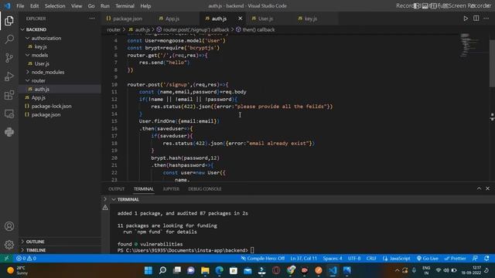The height and width of the screenshot is (278, 495).
Task: Open notifications bell in status bar
Action: click(486, 258)
